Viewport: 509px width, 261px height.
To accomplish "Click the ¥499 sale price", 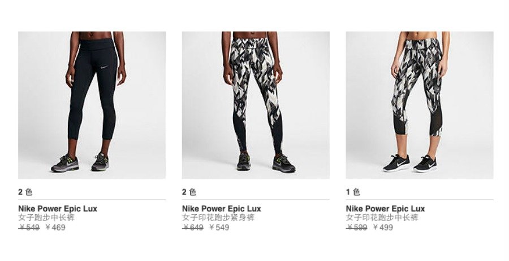I will pos(383,228).
